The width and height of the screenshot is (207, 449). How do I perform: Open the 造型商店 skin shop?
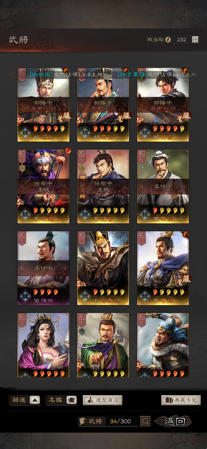[x=103, y=400]
